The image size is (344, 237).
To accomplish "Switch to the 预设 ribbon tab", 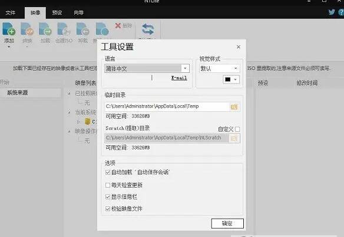I will coord(57,13).
